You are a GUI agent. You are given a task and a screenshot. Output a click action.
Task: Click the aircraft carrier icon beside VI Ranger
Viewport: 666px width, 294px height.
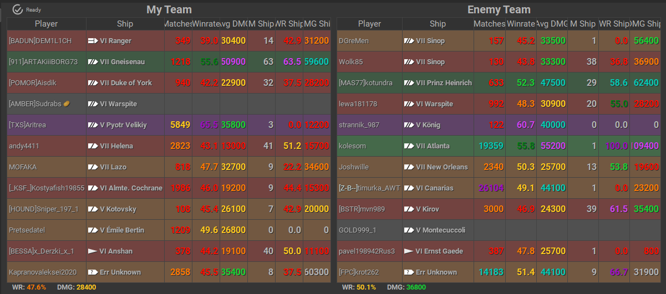pyautogui.click(x=93, y=41)
